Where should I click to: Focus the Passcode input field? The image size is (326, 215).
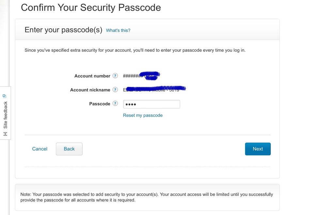click(x=151, y=104)
